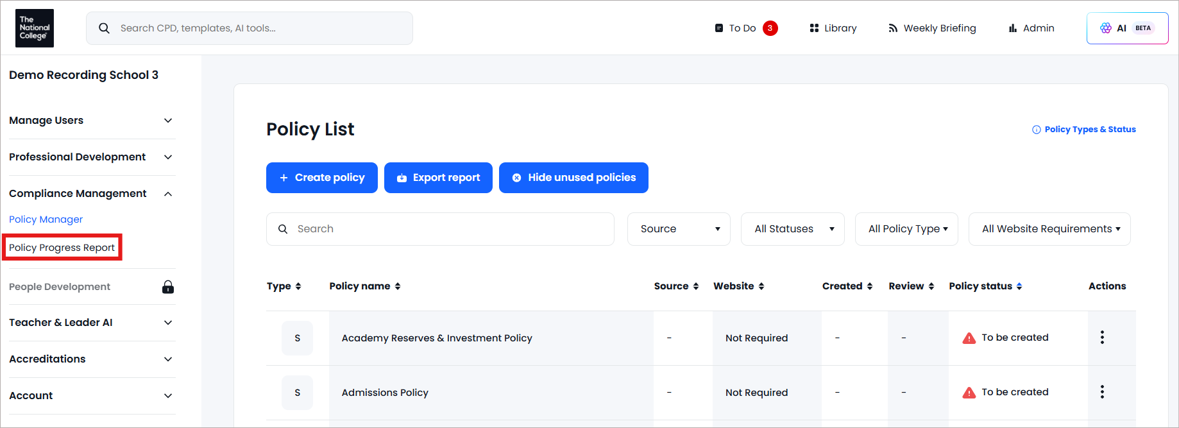Hide unused policies

pyautogui.click(x=573, y=178)
